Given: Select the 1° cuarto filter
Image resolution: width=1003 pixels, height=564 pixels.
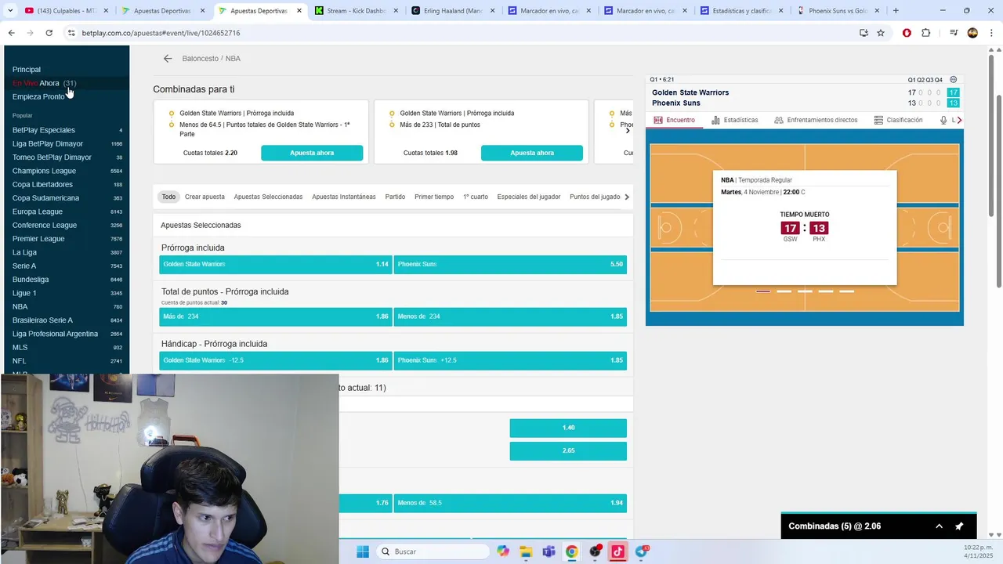Looking at the screenshot, I should (476, 197).
